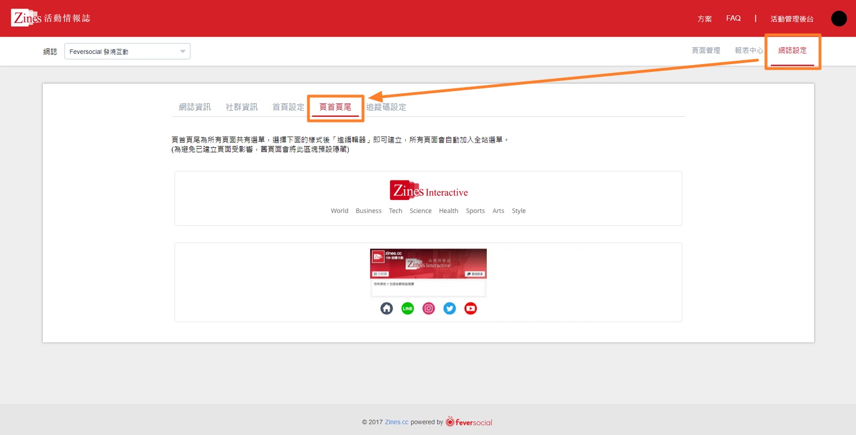
Task: Select the 追蹤碼設定 tab
Action: click(x=386, y=107)
